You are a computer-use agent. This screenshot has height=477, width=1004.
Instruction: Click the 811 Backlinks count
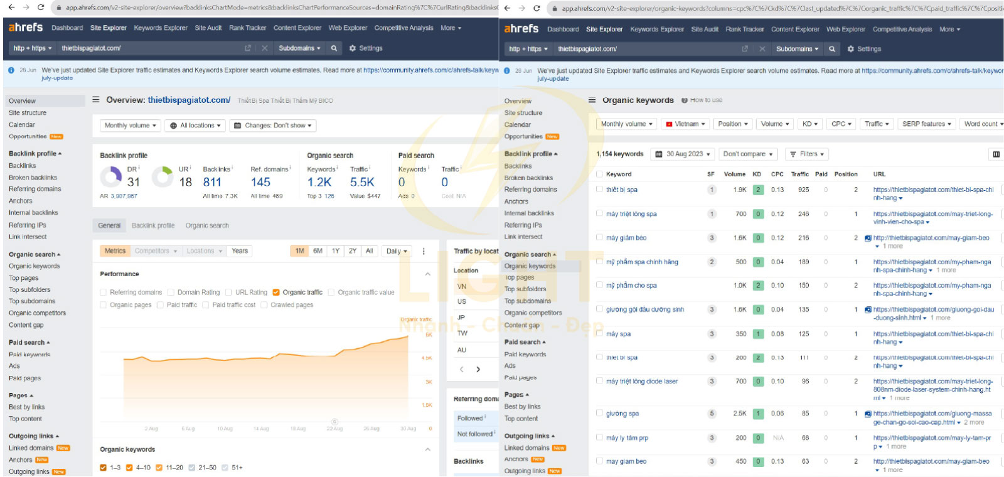(212, 182)
